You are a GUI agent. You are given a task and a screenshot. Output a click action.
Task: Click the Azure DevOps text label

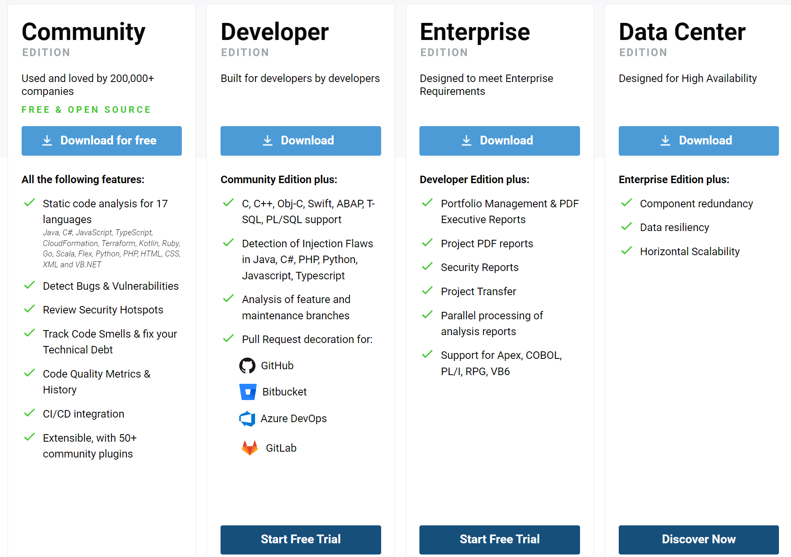(x=293, y=418)
